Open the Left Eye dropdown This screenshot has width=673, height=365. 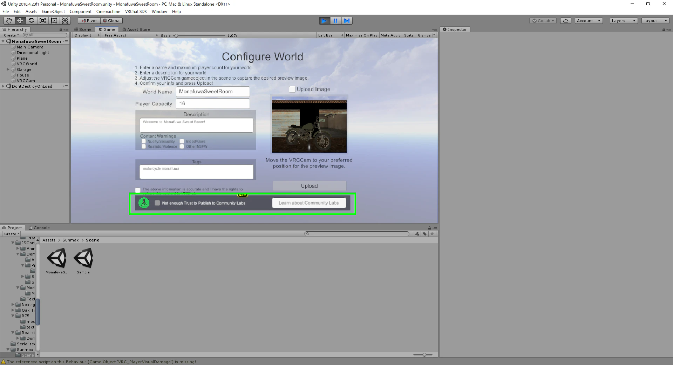[x=330, y=35]
